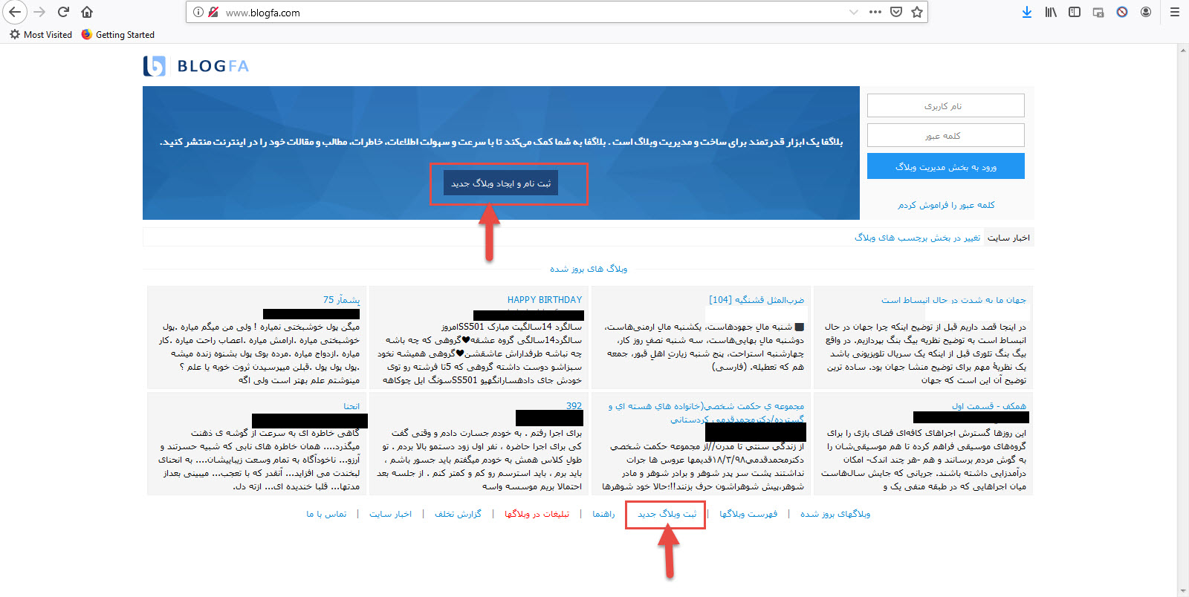
Task: Open footer link اخبار سایت
Action: click(x=390, y=514)
